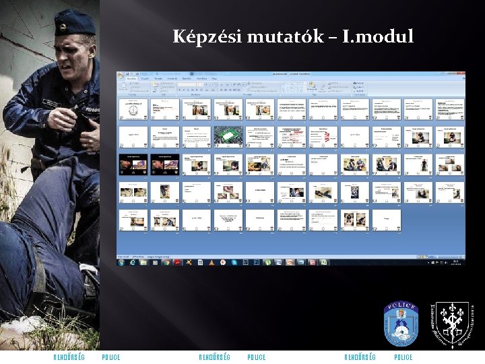Click the Replace command in editing group

(359, 87)
